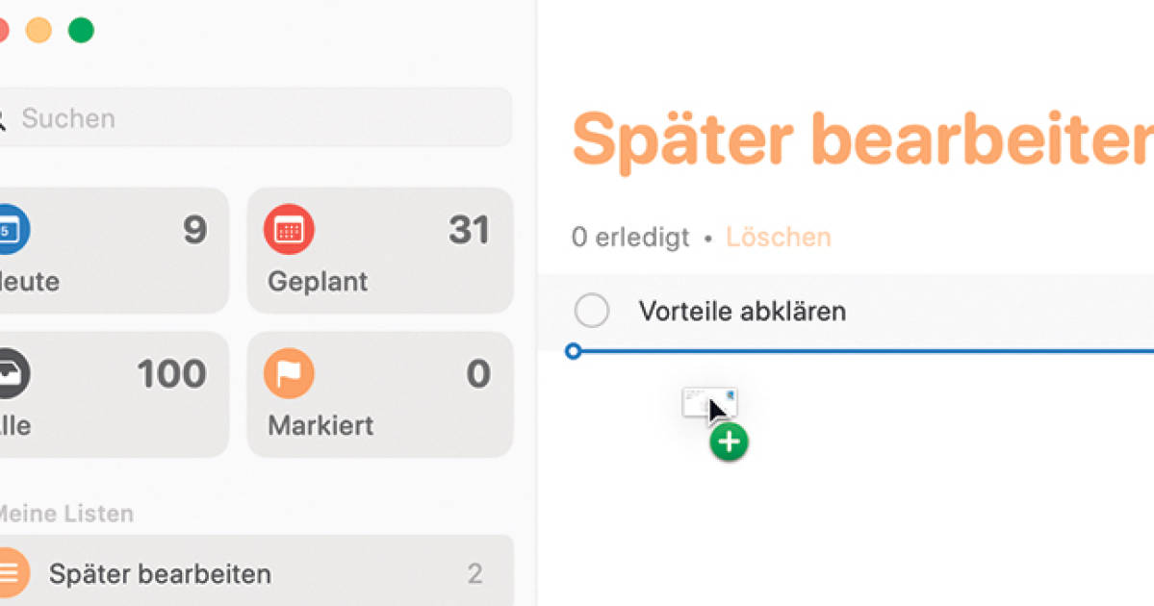Click the green plus drag badge
Screen dimensions: 1154x606
(729, 442)
